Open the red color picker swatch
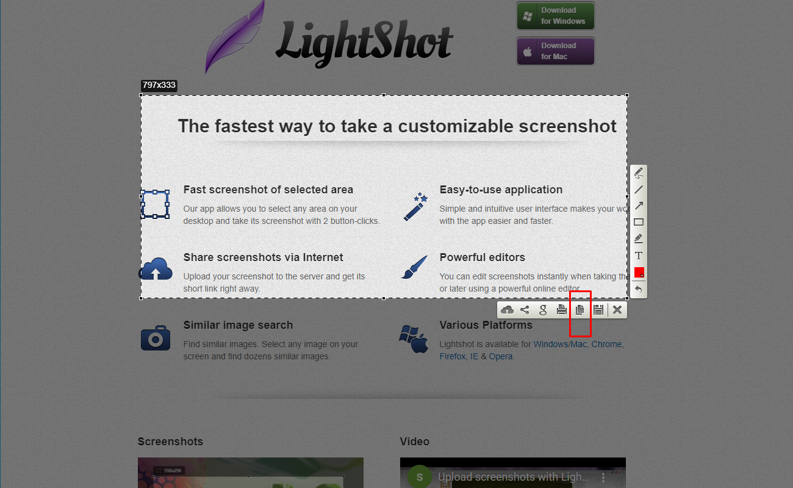 (x=639, y=272)
